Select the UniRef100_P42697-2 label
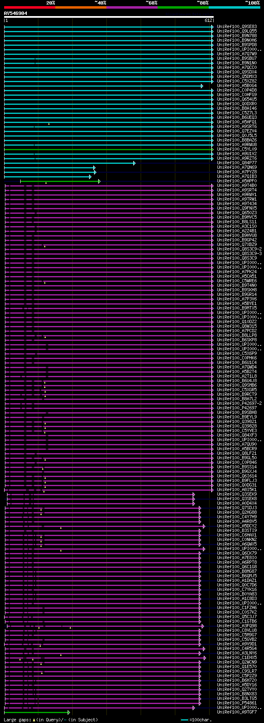The image size is (264, 723). point(239,403)
